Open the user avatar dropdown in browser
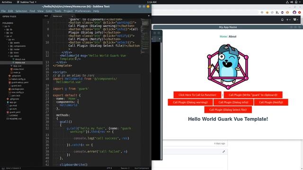 pyautogui.click(x=295, y=20)
